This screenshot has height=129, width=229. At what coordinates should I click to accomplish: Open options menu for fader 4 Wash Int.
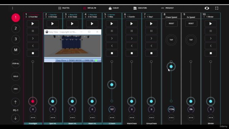tap(92, 118)
